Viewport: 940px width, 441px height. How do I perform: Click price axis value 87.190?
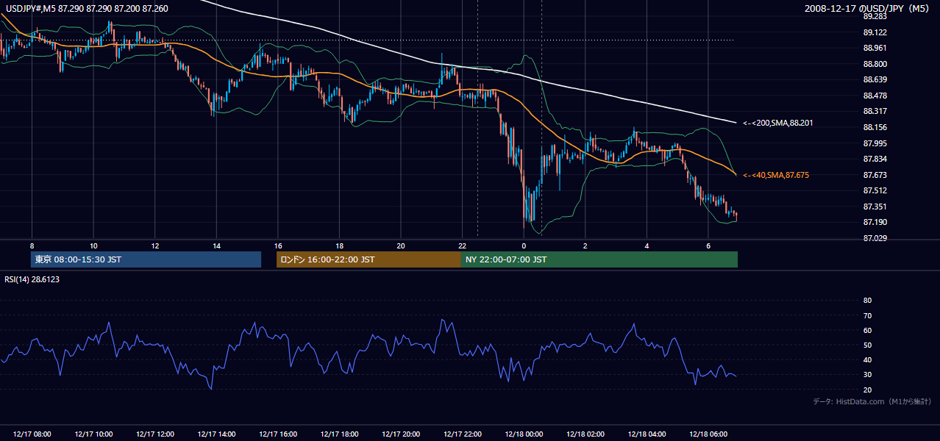point(875,222)
